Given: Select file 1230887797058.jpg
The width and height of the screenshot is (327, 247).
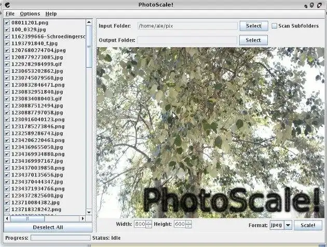Looking at the screenshot, I should pyautogui.click(x=37, y=112).
